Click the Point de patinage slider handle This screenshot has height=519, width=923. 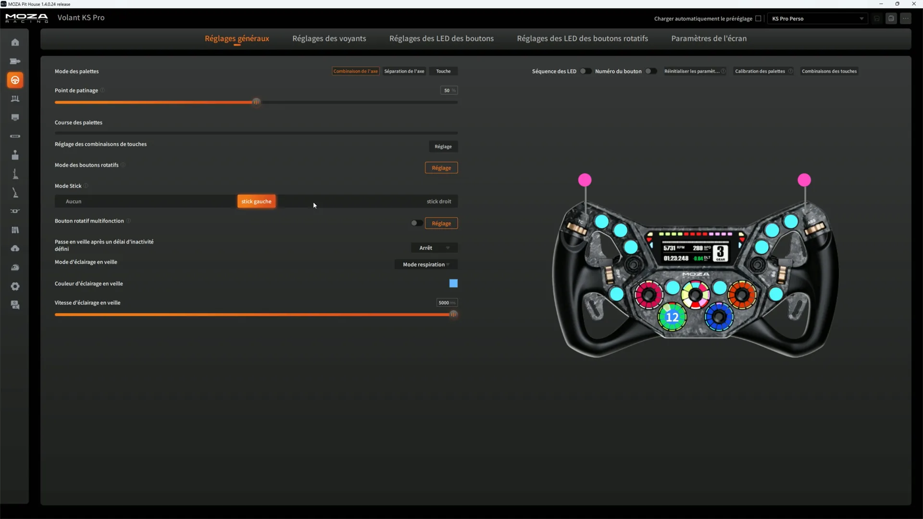(x=257, y=102)
